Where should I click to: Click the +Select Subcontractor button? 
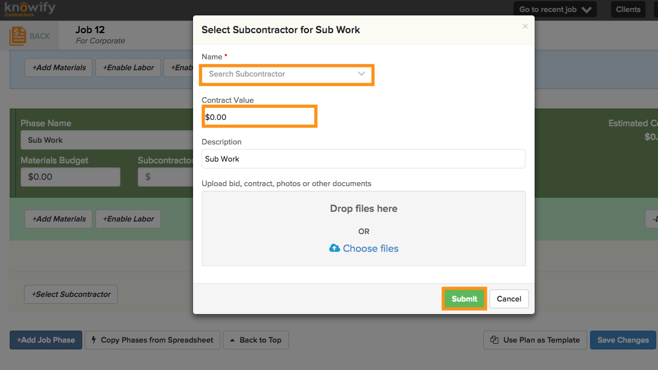click(71, 295)
